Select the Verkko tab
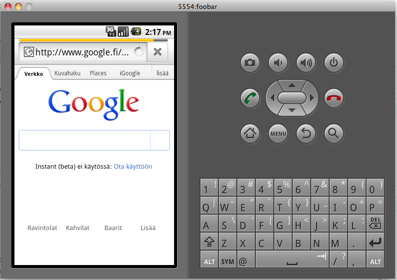This screenshot has width=397, height=280. pos(34,74)
